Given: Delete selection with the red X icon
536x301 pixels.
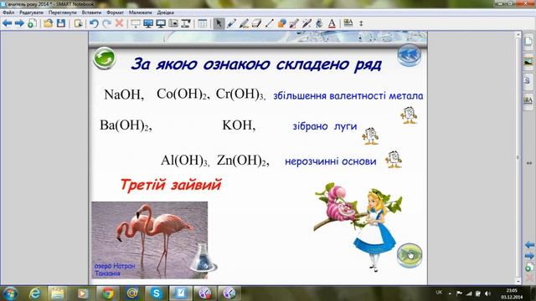Looking at the screenshot, I should point(119,23).
